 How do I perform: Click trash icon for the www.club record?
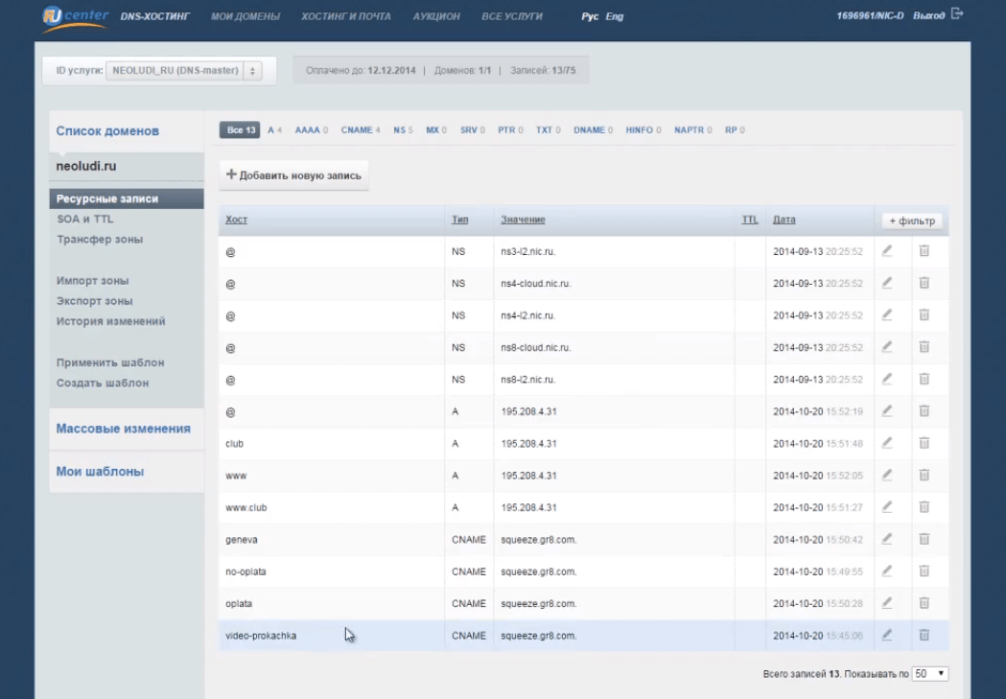[924, 507]
